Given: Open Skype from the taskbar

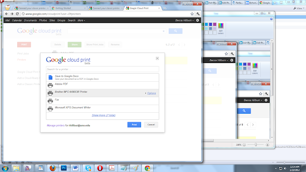Looking at the screenshot, I should [88, 168].
